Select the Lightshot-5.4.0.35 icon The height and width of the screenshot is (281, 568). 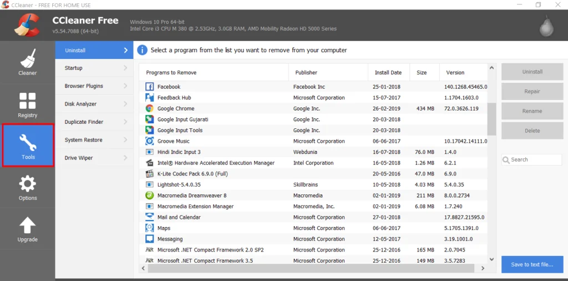tap(149, 184)
